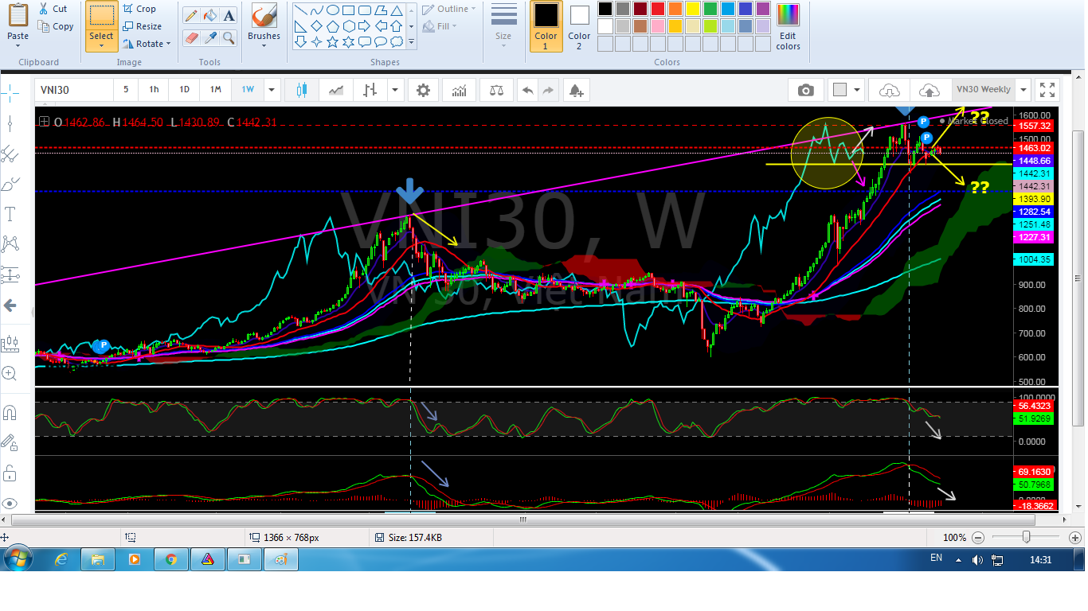Select the Pencil tool
This screenshot has height=611, width=1088.
coord(191,16)
